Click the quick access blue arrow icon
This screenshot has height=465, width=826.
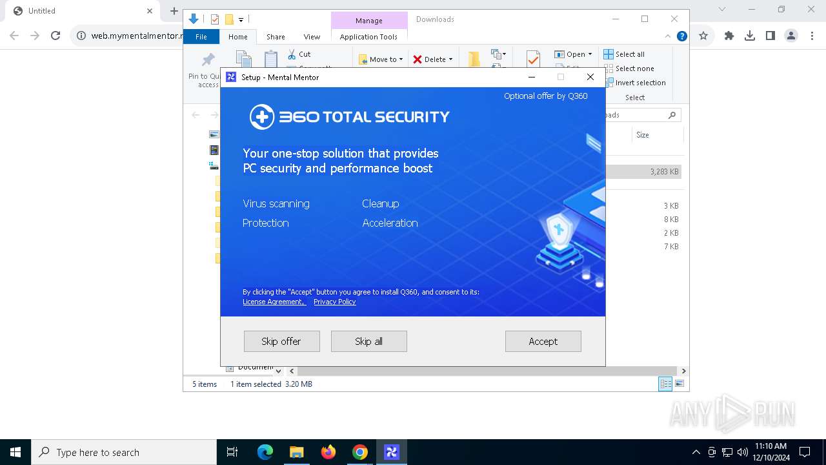193,19
